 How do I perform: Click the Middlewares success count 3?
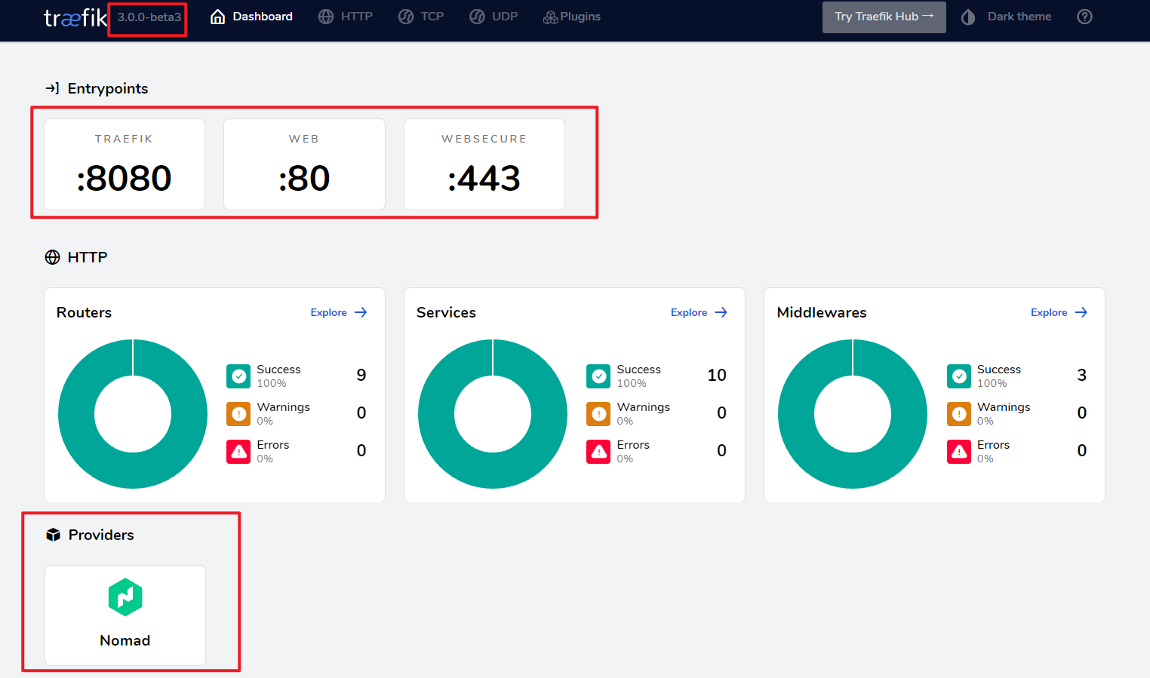1082,375
